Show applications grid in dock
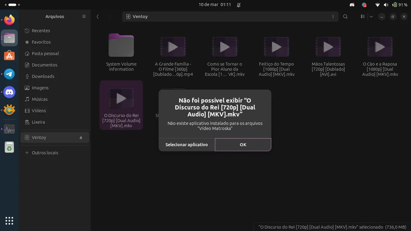The height and width of the screenshot is (231, 411). [9, 220]
